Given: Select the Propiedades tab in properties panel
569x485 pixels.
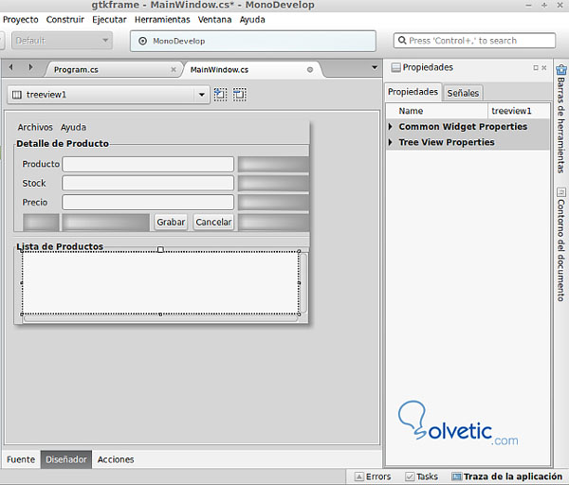Looking at the screenshot, I should [x=413, y=92].
